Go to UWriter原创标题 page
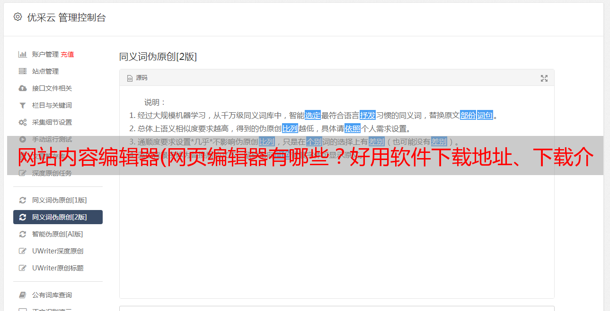 click(58, 268)
